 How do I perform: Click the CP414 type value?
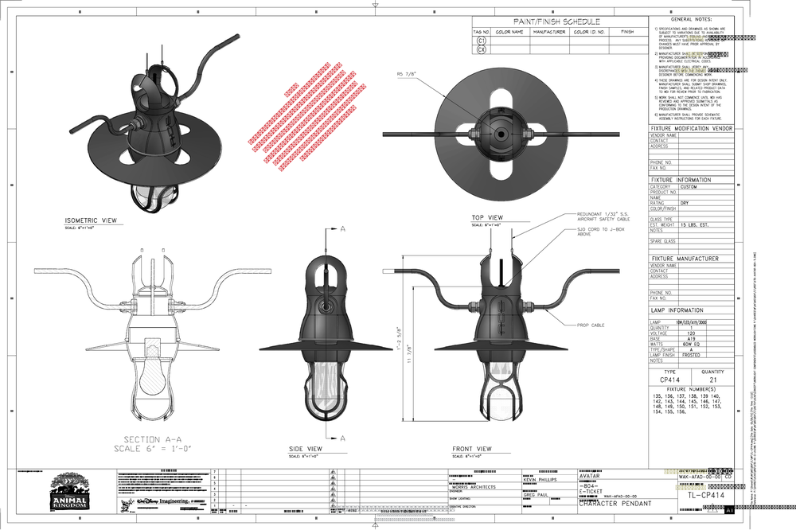coord(669,380)
